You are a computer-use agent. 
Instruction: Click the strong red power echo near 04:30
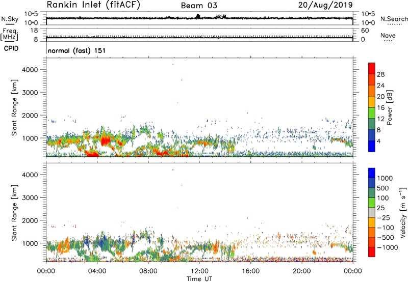click(106, 141)
